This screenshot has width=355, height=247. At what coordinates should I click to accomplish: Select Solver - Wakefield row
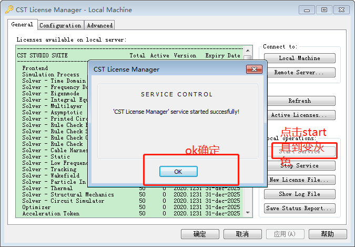click(x=50, y=175)
